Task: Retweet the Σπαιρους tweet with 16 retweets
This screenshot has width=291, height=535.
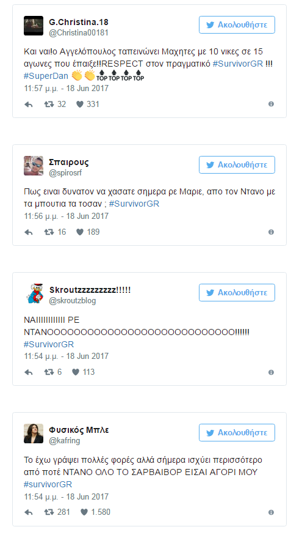Action: point(49,232)
